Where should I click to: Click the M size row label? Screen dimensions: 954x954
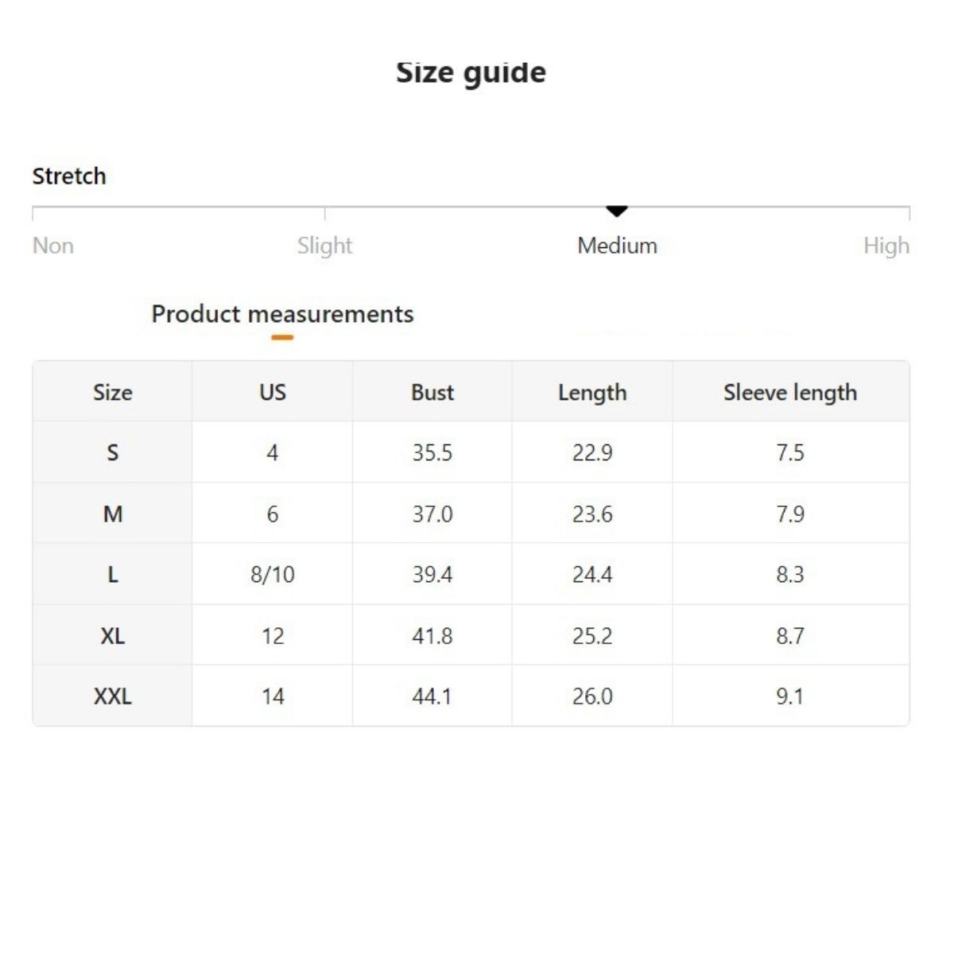pos(112,514)
